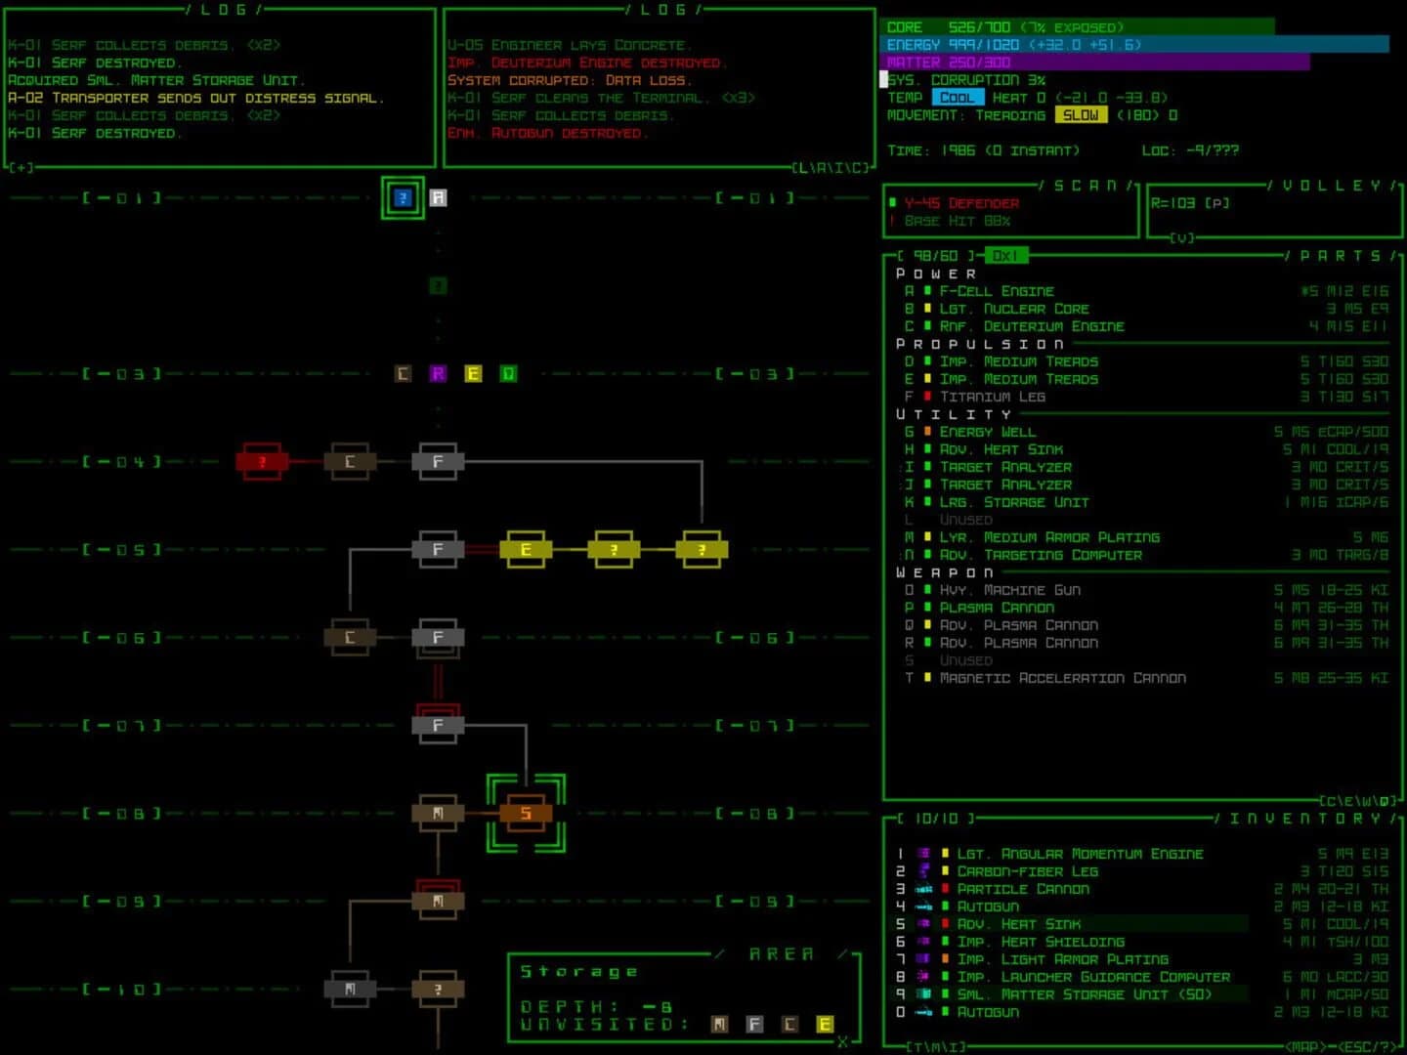Image resolution: width=1407 pixels, height=1055 pixels.
Task: Click the Particle Cannon icon in inventory
Action: pos(926,888)
